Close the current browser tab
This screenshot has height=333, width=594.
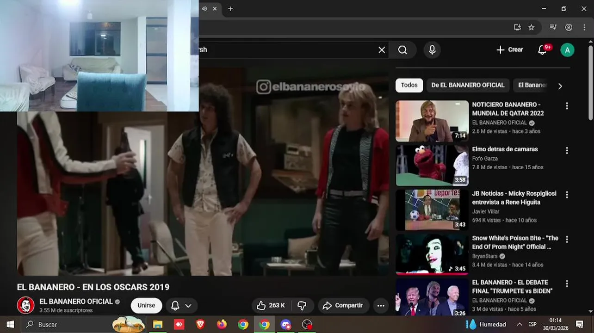[x=215, y=9]
